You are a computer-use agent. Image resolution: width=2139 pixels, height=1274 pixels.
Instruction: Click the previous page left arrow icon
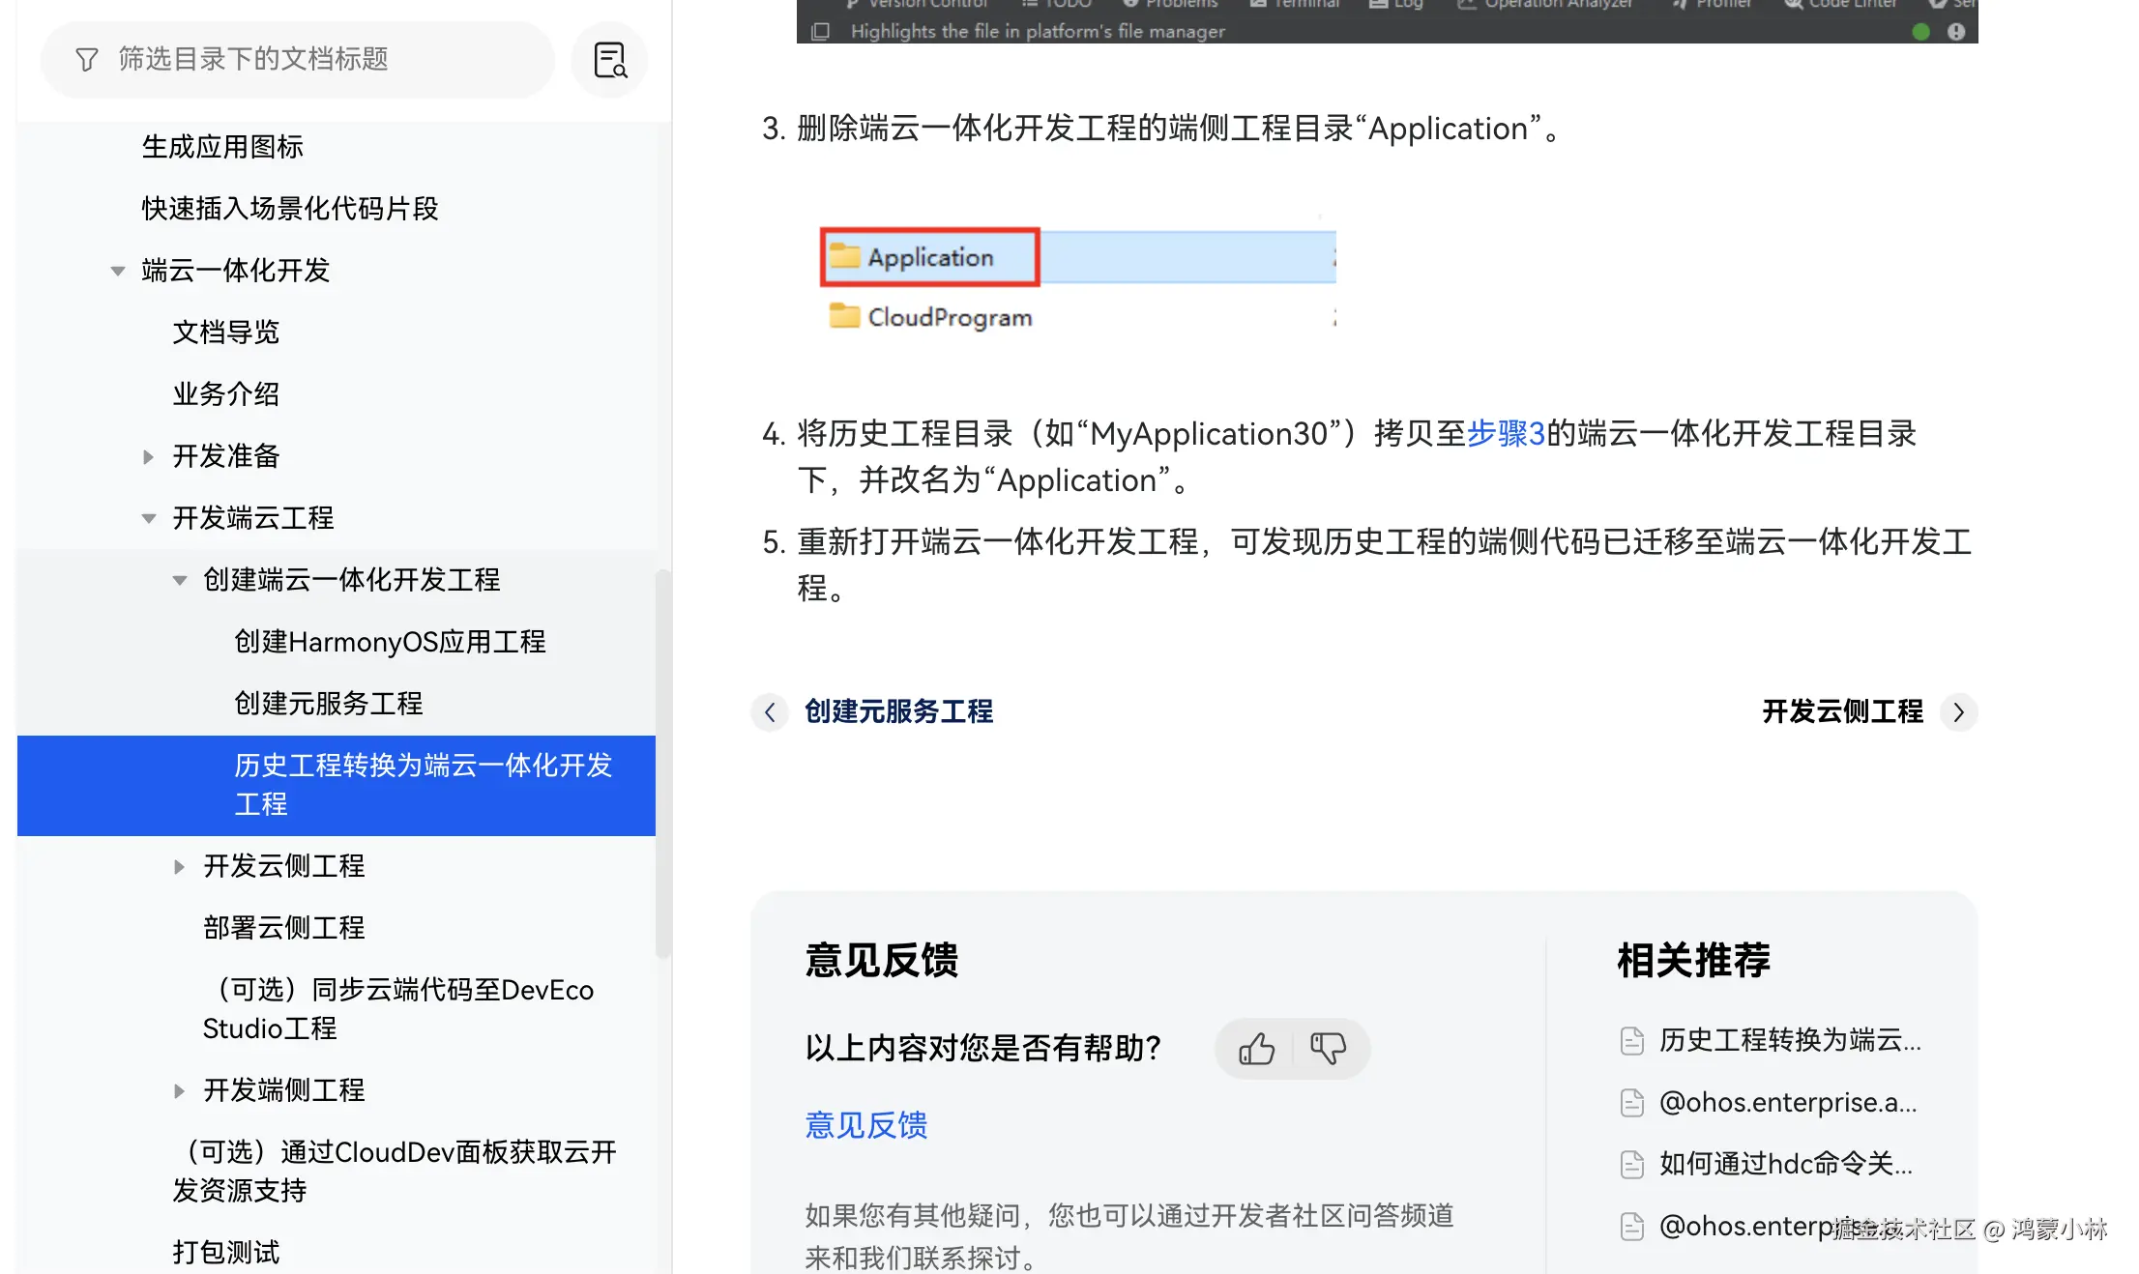tap(770, 712)
